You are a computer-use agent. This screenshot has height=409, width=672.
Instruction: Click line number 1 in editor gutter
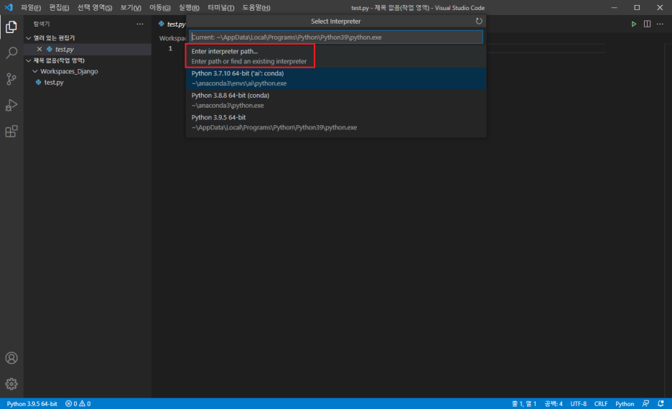point(170,48)
